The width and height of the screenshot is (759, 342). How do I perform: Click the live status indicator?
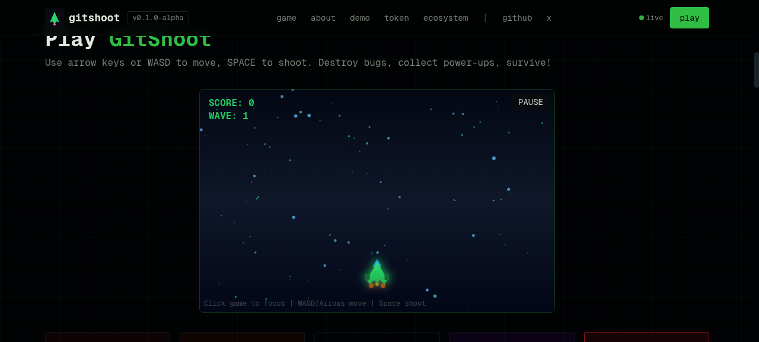tap(651, 18)
